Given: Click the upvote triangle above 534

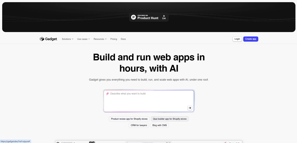Looking at the screenshot, I should point(164,16).
